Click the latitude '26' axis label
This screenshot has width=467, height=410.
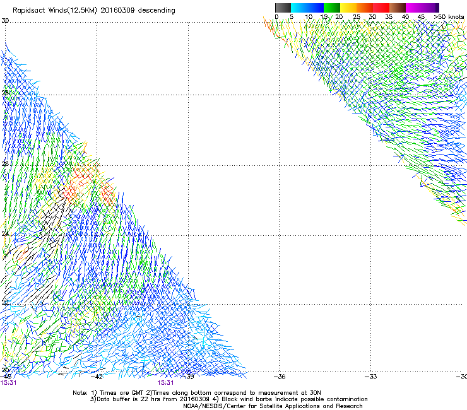(5, 164)
